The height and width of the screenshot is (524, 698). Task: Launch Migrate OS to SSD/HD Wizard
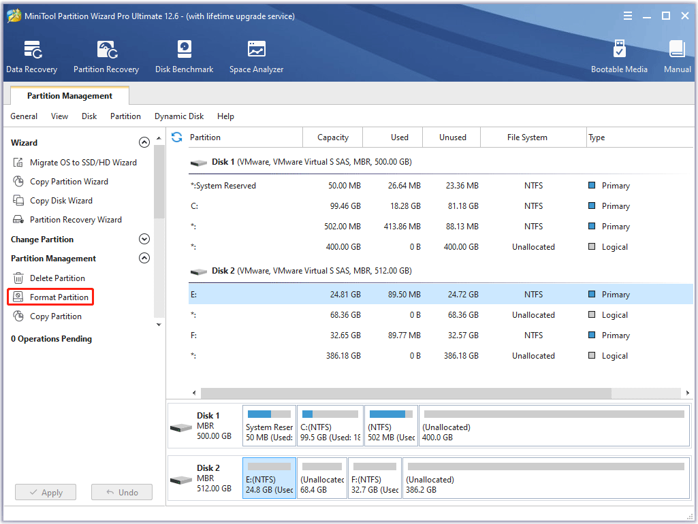click(75, 163)
